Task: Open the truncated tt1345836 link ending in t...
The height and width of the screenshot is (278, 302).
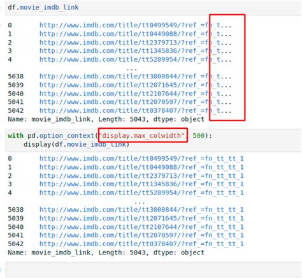Action: 135,51
